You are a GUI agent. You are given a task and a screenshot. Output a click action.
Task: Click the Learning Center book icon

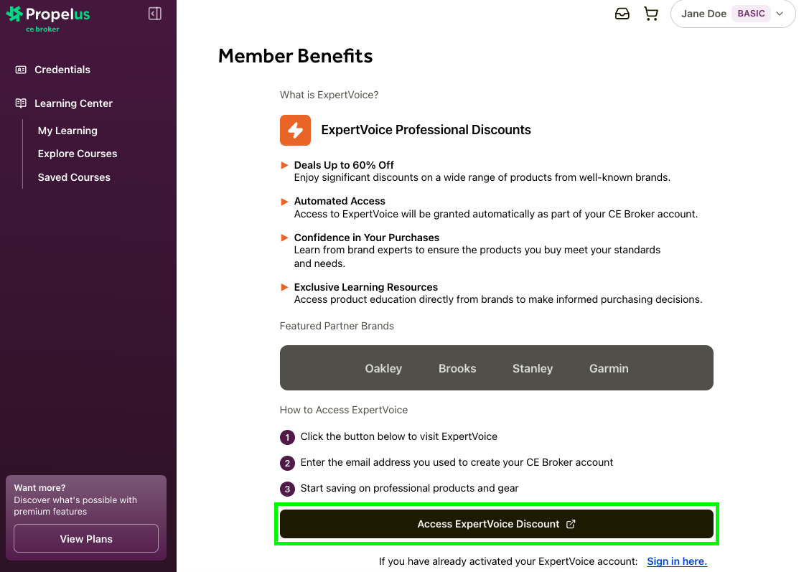[21, 103]
